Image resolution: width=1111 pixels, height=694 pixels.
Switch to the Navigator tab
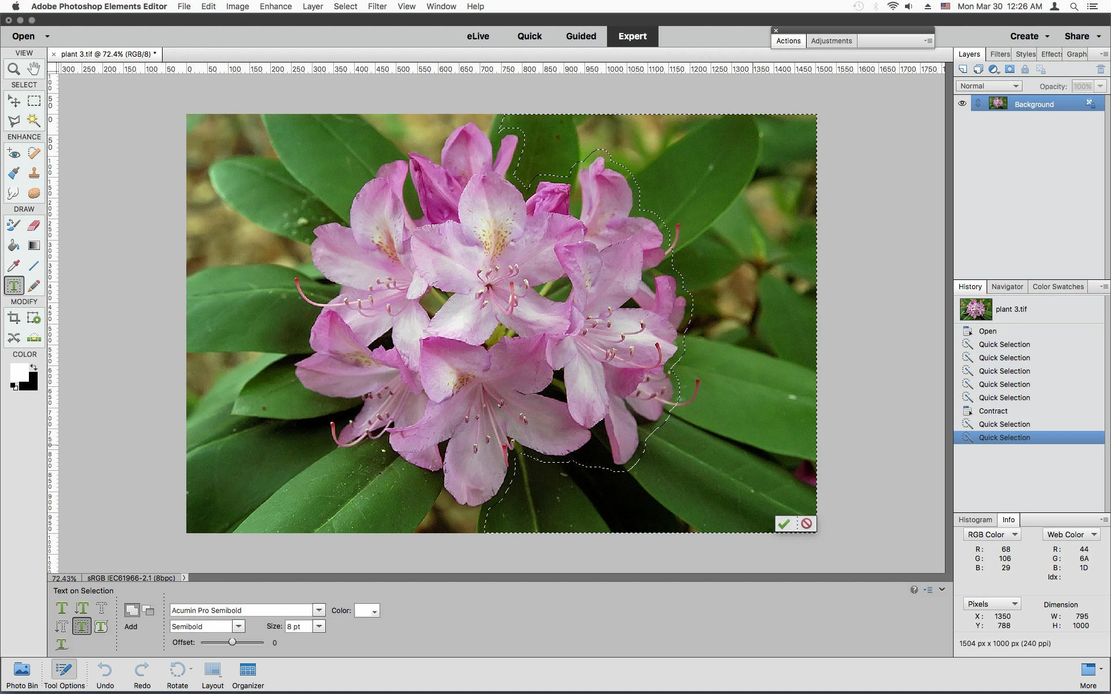point(1007,287)
